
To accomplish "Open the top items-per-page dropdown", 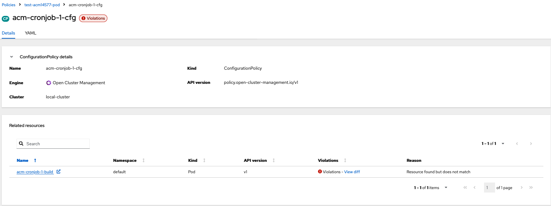I will [x=503, y=144].
